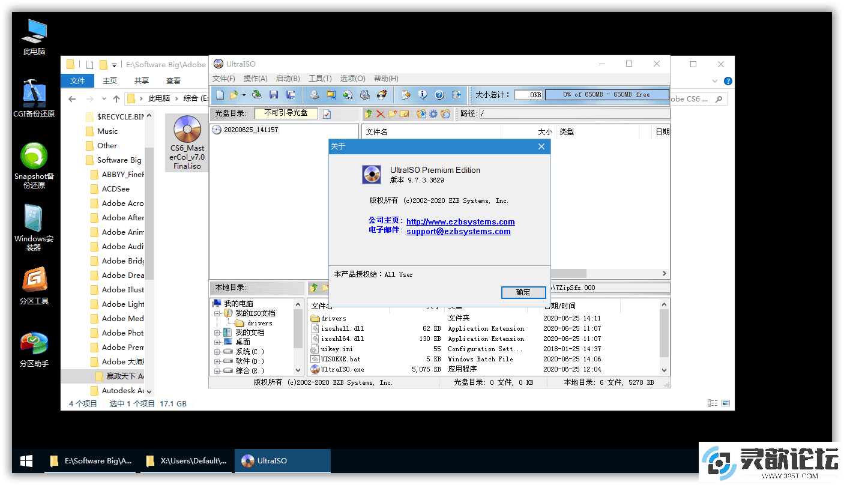Collapse the 我的ISO文档 tree node
Screen dimensions: 844x485
217,313
